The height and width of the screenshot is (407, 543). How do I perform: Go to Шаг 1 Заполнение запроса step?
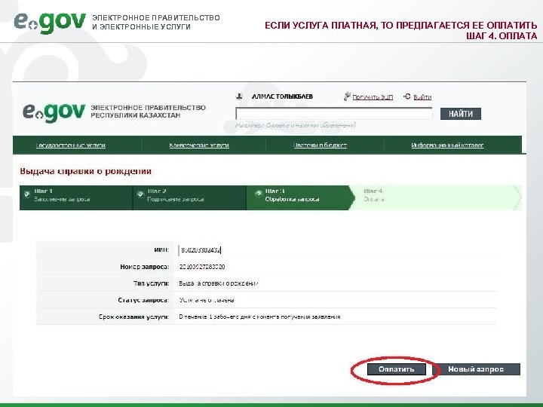[76, 197]
